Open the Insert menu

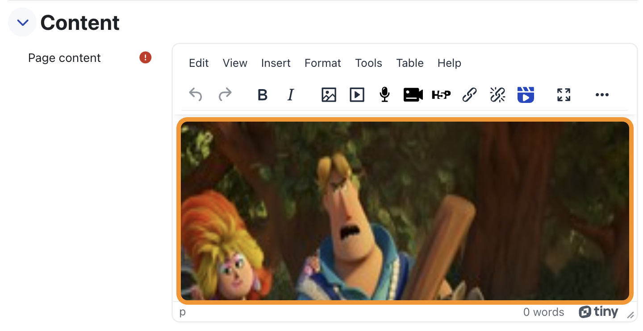(x=276, y=63)
